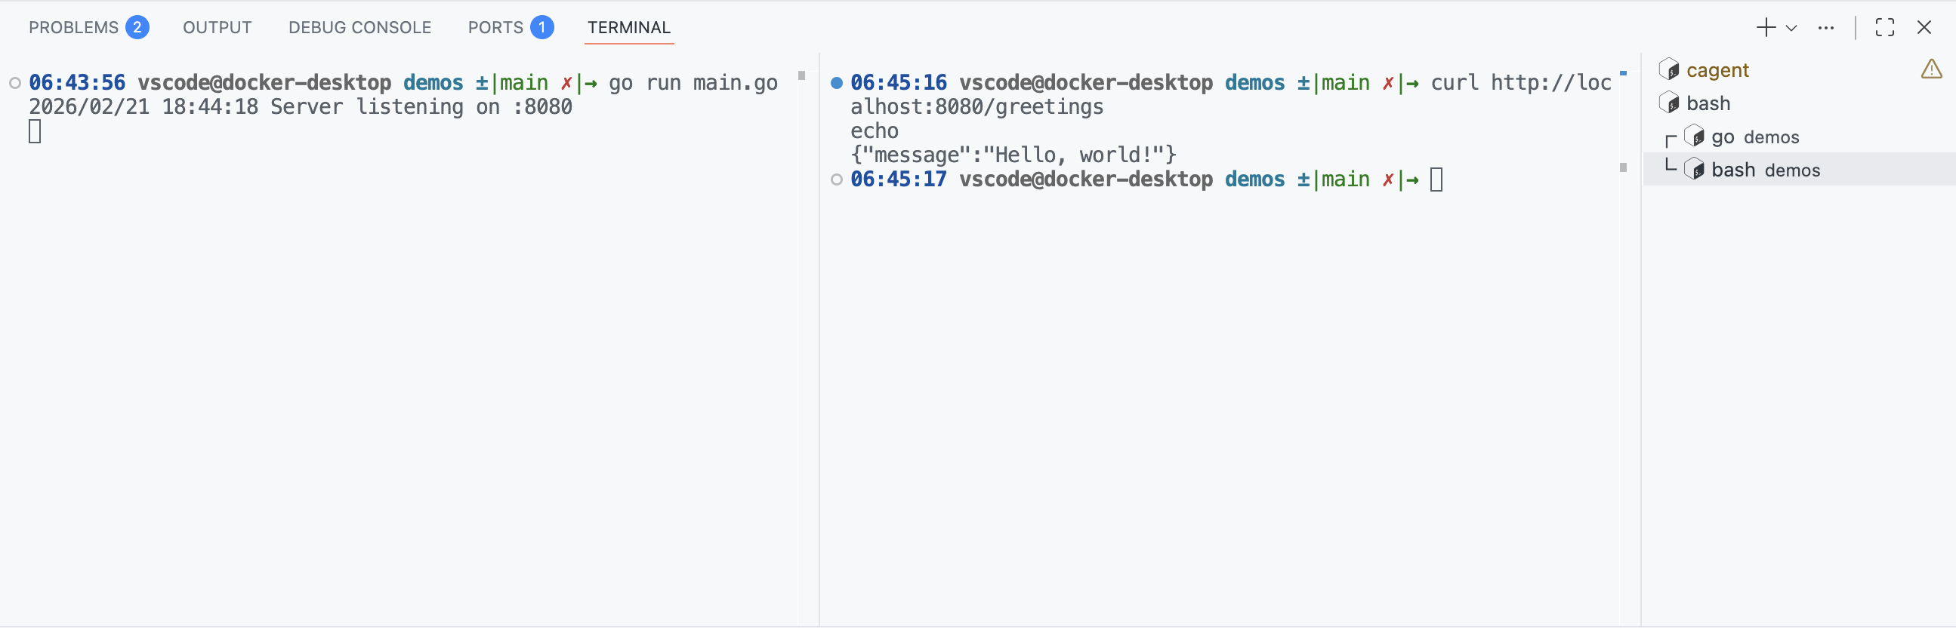Viewport: 1956px width, 629px height.
Task: Click the blue curl command decoration dot
Action: point(836,83)
